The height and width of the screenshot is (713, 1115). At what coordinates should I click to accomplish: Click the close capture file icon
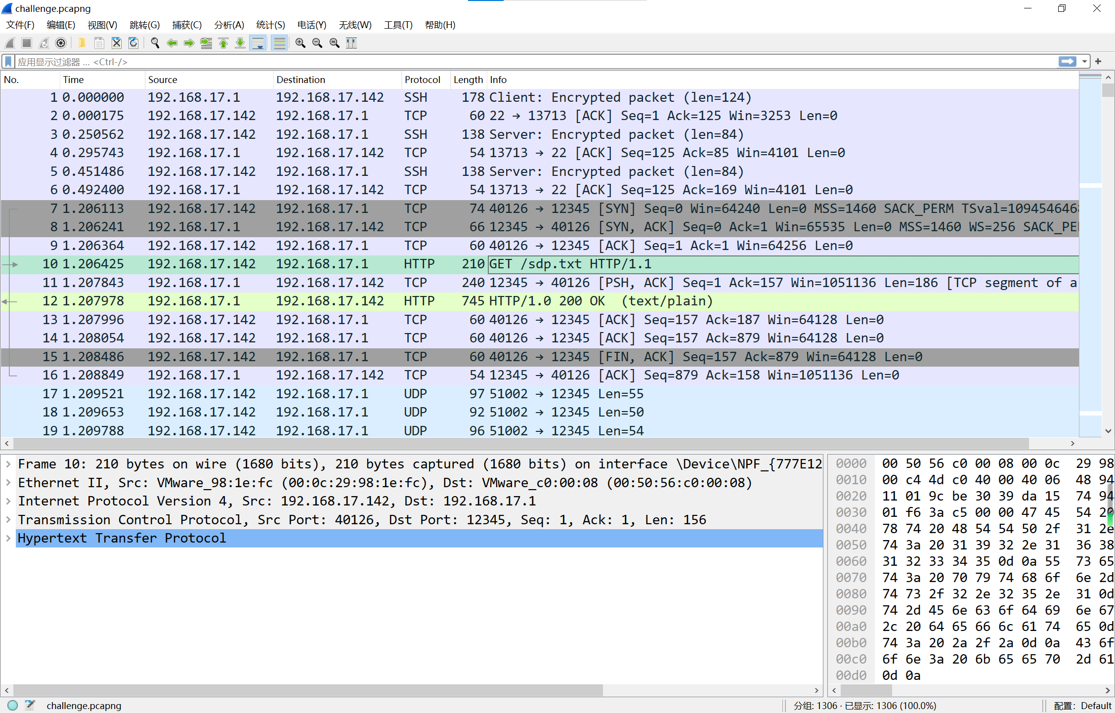116,43
